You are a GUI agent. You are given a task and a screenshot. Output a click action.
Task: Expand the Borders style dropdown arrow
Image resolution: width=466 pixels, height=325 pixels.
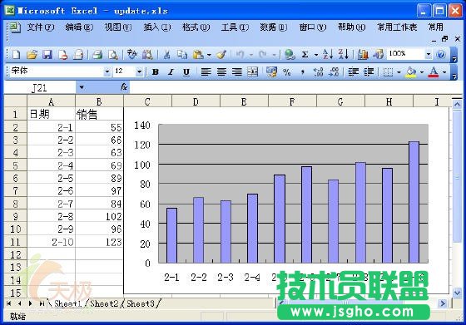click(399, 72)
